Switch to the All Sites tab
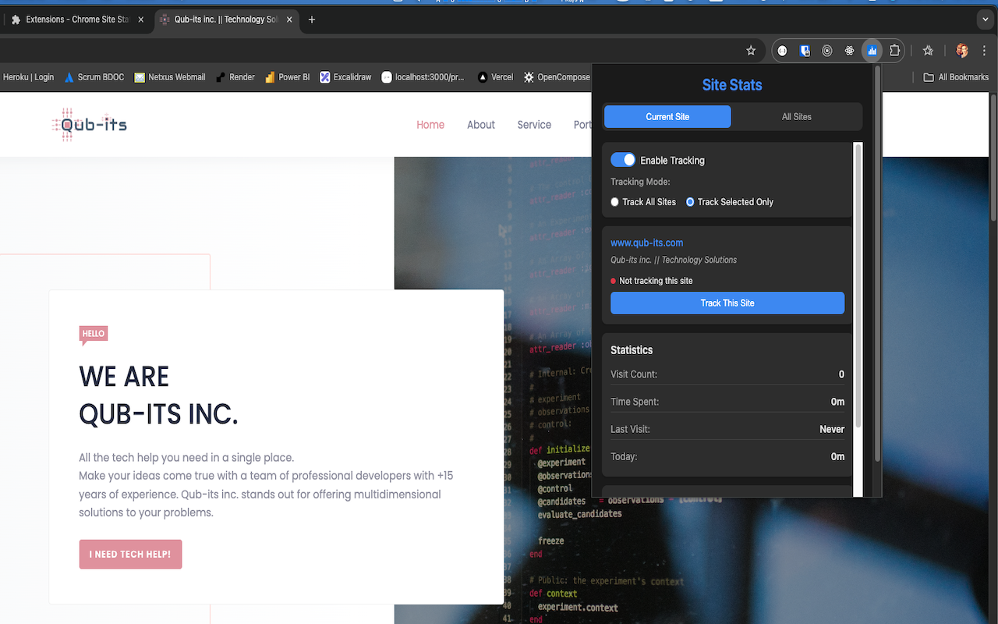Viewport: 998px width, 624px height. click(797, 117)
